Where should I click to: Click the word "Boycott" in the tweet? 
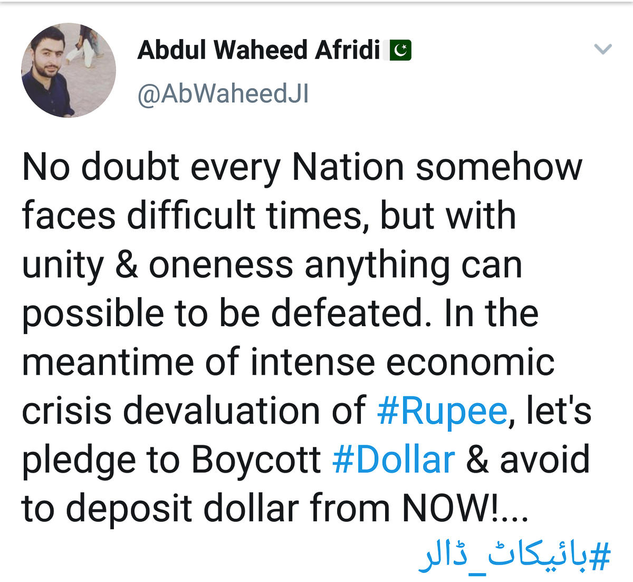[256, 460]
